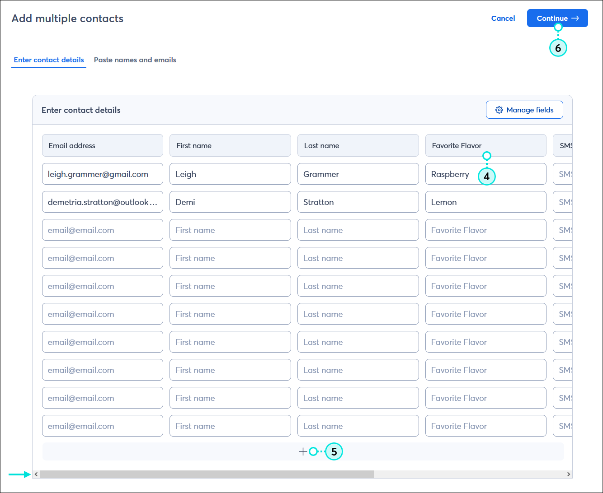The width and height of the screenshot is (603, 493).
Task: Click the last row's Favorite Flavor field
Action: coord(486,426)
